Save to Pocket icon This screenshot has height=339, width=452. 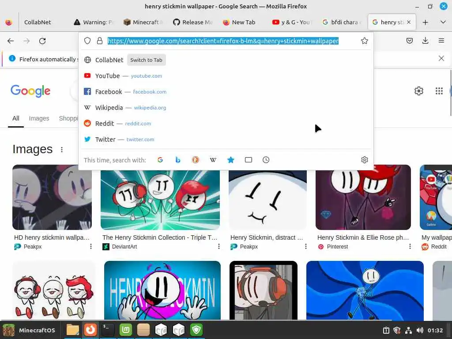pyautogui.click(x=409, y=41)
